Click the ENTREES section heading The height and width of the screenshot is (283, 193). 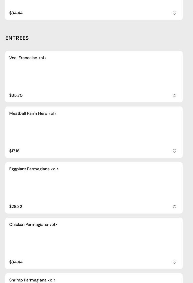pyautogui.click(x=17, y=38)
